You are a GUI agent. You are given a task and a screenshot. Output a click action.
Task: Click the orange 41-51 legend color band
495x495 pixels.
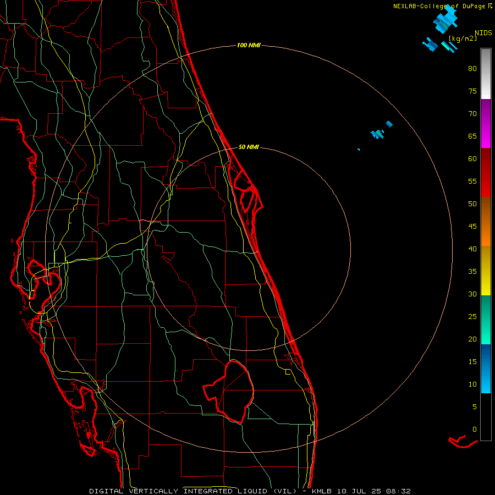pos(486,221)
